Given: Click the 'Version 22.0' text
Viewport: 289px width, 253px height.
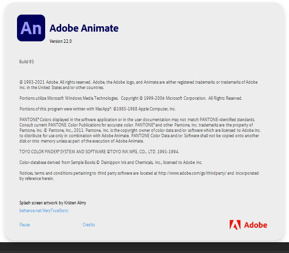Looking at the screenshot, I should click(x=61, y=41).
